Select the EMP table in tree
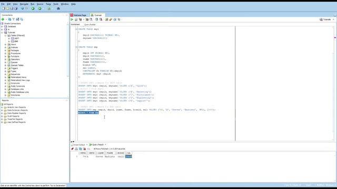 pyautogui.click(x=16, y=41)
